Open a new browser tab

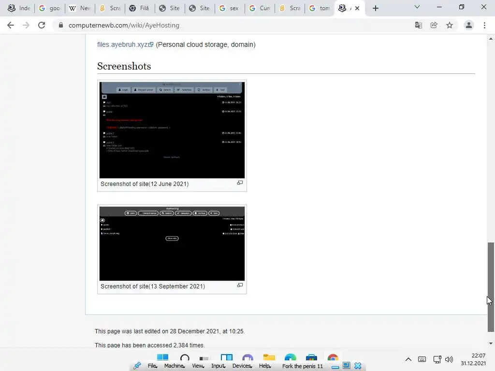375,9
